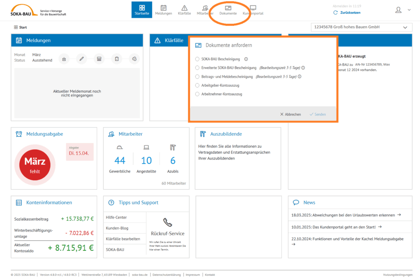Viewport: 420px width, 279px height.
Task: Click the clipboard check icon in Meldungen
Action: [x=117, y=59]
